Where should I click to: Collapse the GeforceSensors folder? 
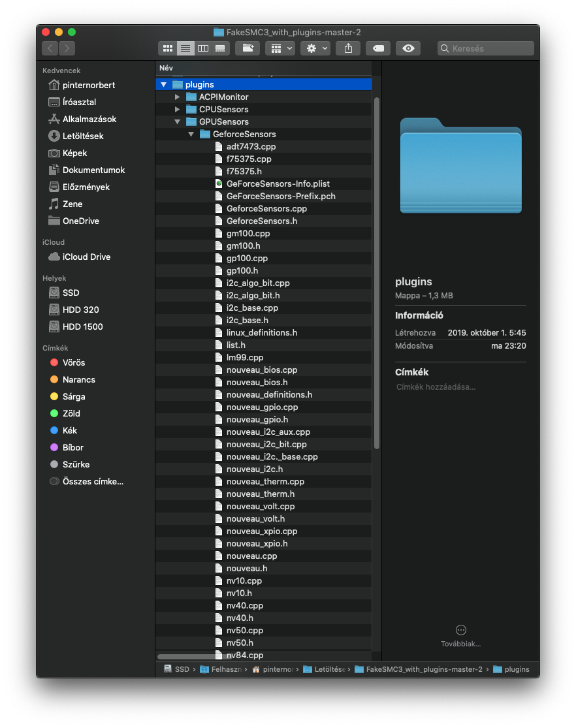click(191, 134)
